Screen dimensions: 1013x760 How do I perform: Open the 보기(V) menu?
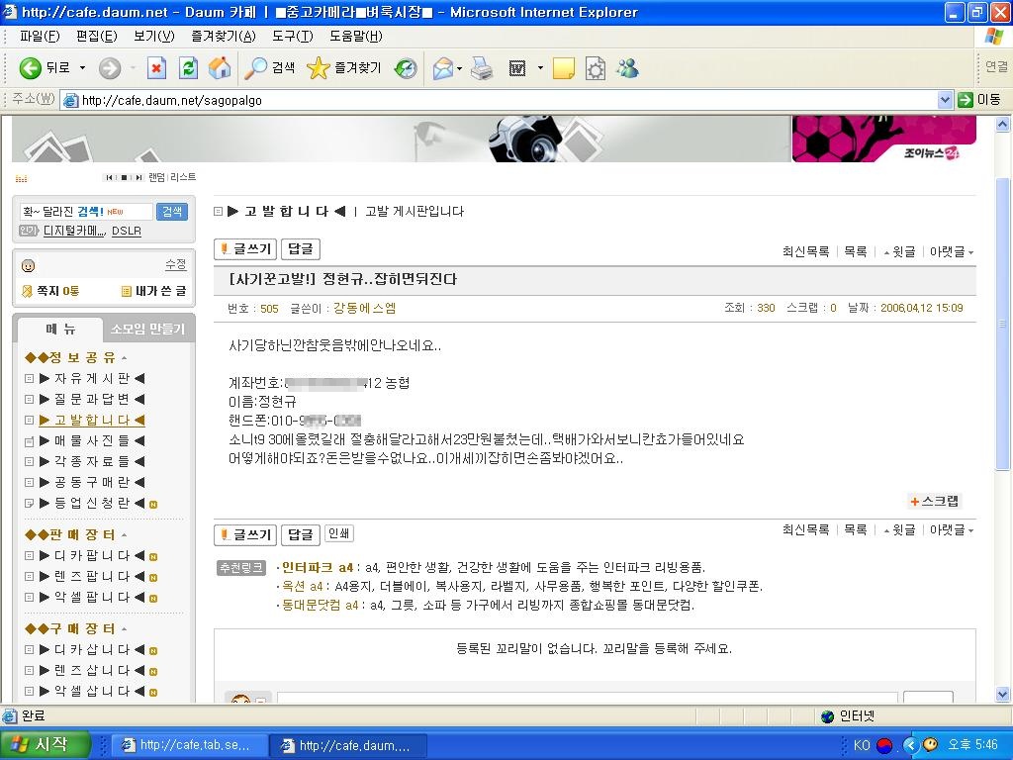point(153,37)
